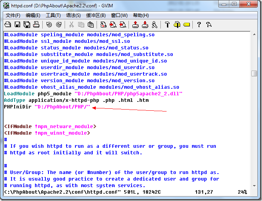Open the 帮助(H) menu

click(141, 15)
